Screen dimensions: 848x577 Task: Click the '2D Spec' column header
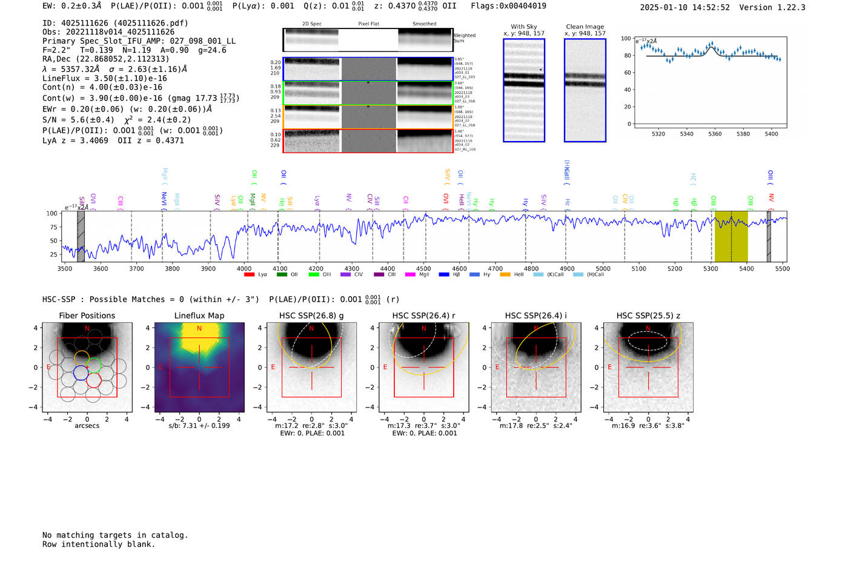[312, 24]
